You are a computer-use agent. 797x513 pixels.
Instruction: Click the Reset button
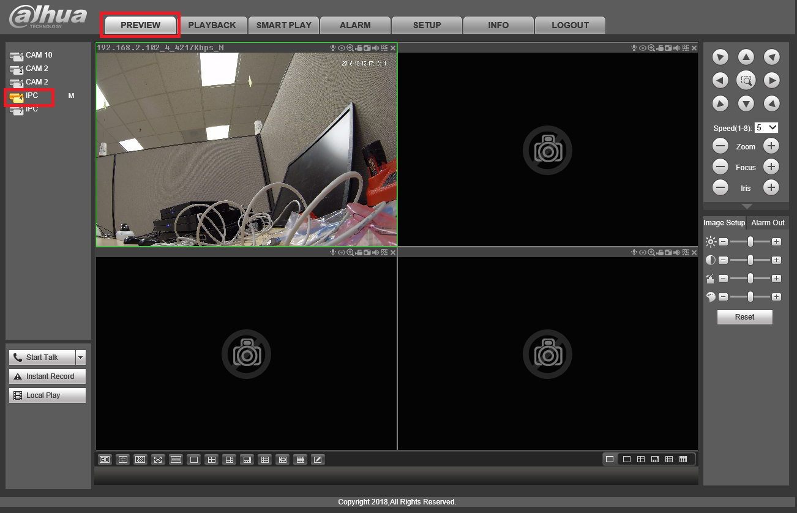(745, 317)
